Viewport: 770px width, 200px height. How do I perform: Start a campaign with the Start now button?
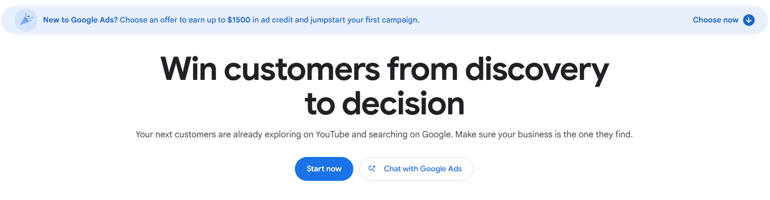324,169
